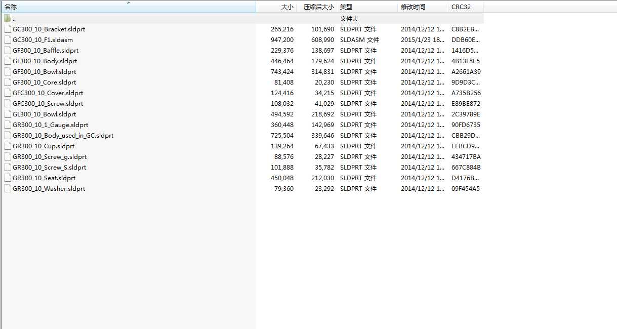Select file name GR300_10_Seat.sldprt
Image resolution: width=617 pixels, height=329 pixels.
point(44,178)
